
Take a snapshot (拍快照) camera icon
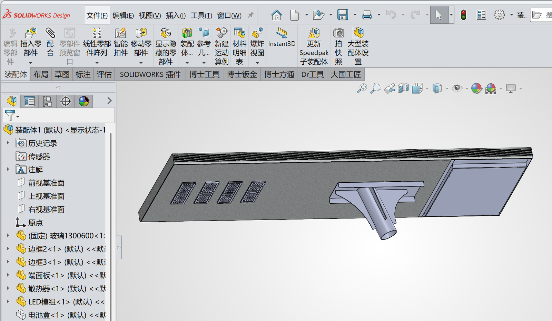coord(338,33)
